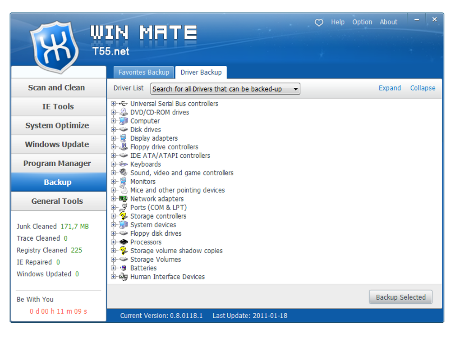The width and height of the screenshot is (460, 338).
Task: Select the Sound, video and game controllers row
Action: pos(182,173)
